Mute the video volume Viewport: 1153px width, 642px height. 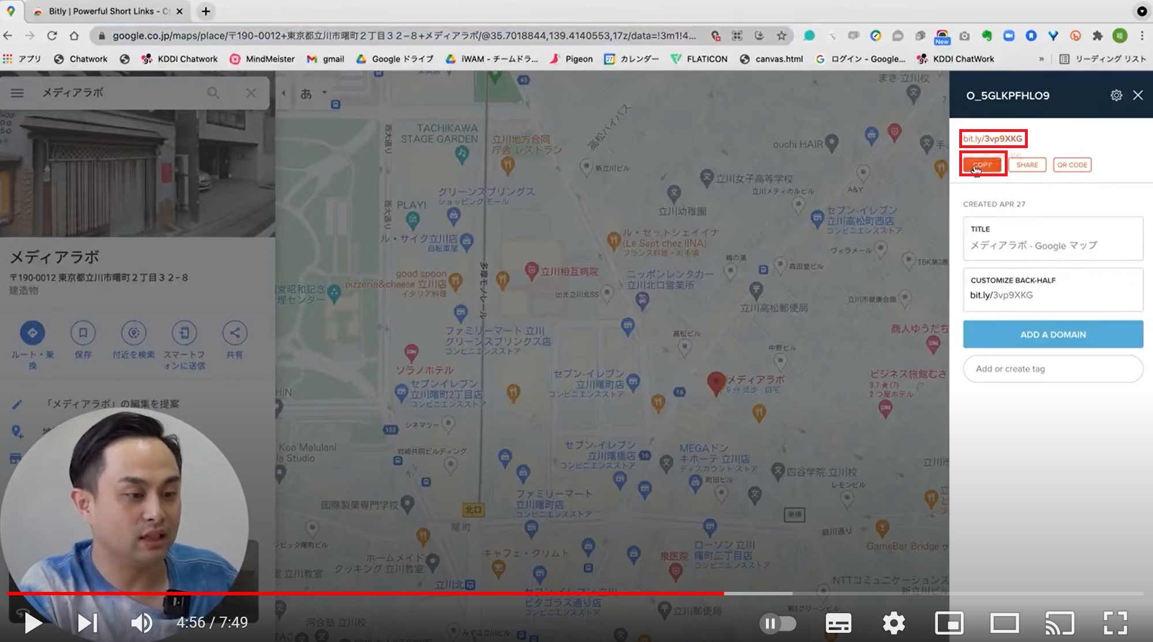point(141,622)
